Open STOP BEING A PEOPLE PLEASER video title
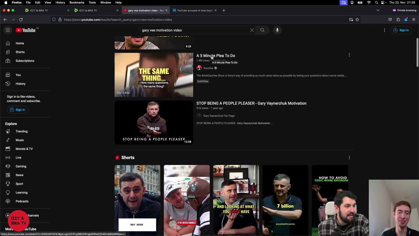 [251, 103]
